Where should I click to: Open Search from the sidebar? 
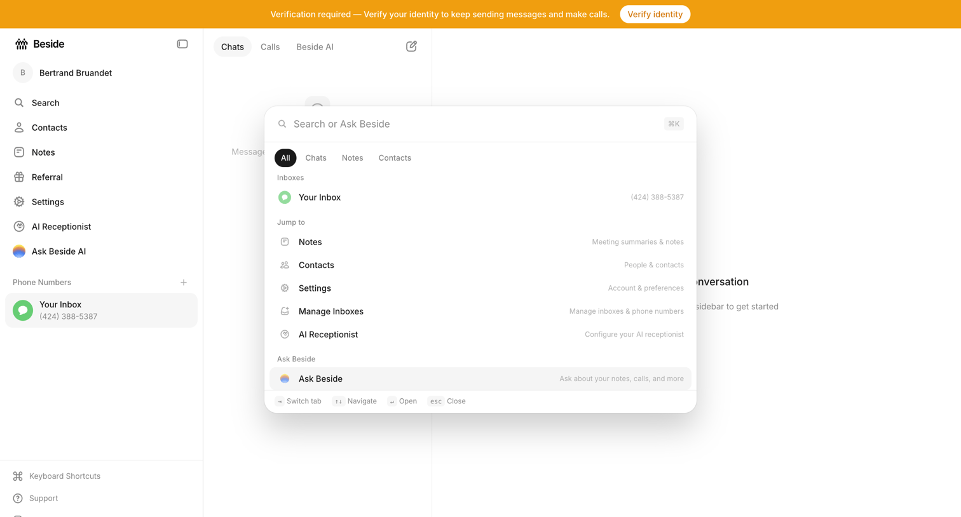[101, 103]
